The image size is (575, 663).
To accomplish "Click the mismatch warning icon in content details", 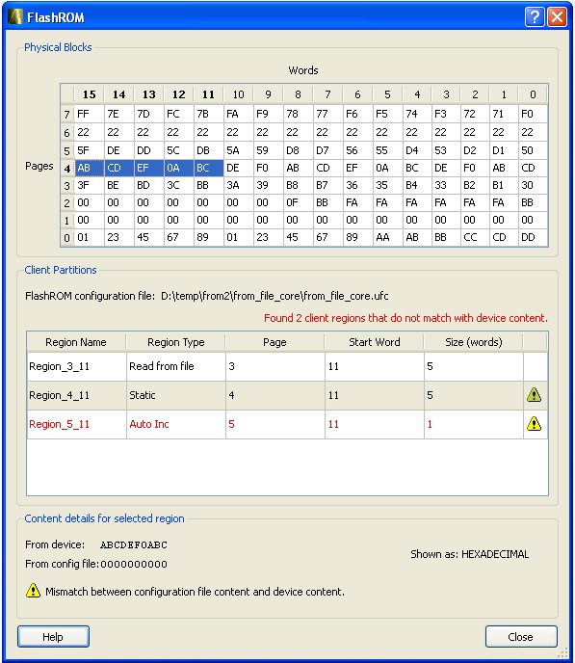I will pyautogui.click(x=33, y=591).
